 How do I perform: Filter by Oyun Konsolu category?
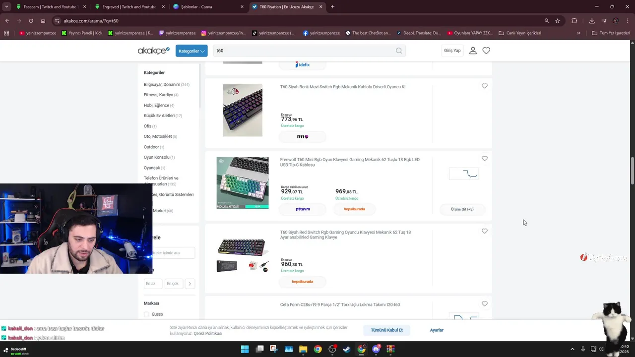tap(159, 158)
